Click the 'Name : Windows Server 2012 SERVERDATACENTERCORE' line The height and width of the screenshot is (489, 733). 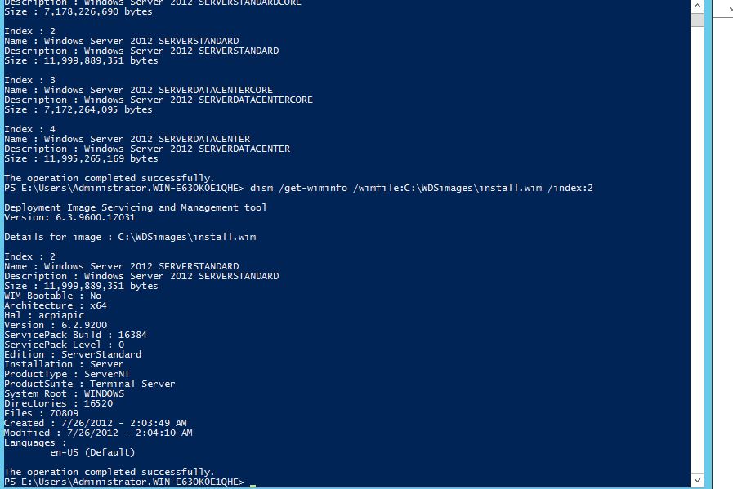pyautogui.click(x=138, y=90)
